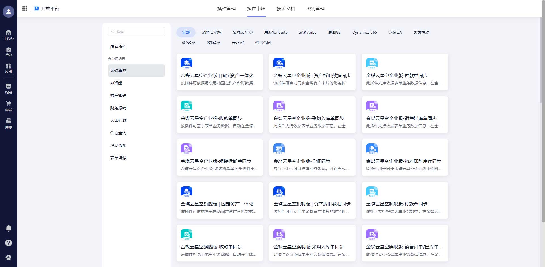
Task: Filter by 浪潮GS
Action: [334, 32]
